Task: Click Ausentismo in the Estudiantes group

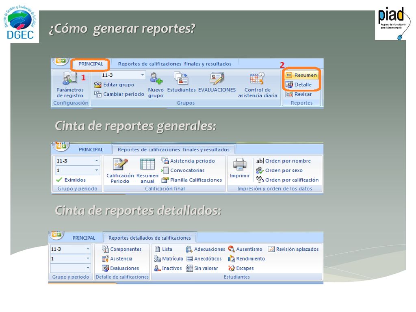Action: pyautogui.click(x=245, y=249)
